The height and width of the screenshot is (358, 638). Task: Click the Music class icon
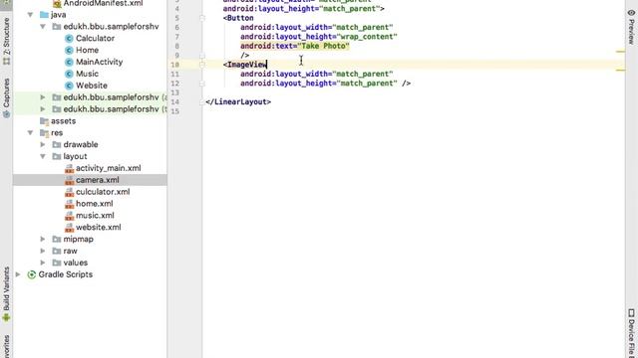(x=69, y=74)
